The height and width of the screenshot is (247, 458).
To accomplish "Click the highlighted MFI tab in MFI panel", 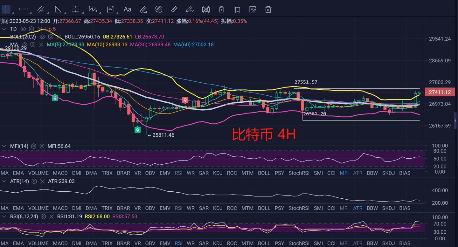I will tap(344, 173).
